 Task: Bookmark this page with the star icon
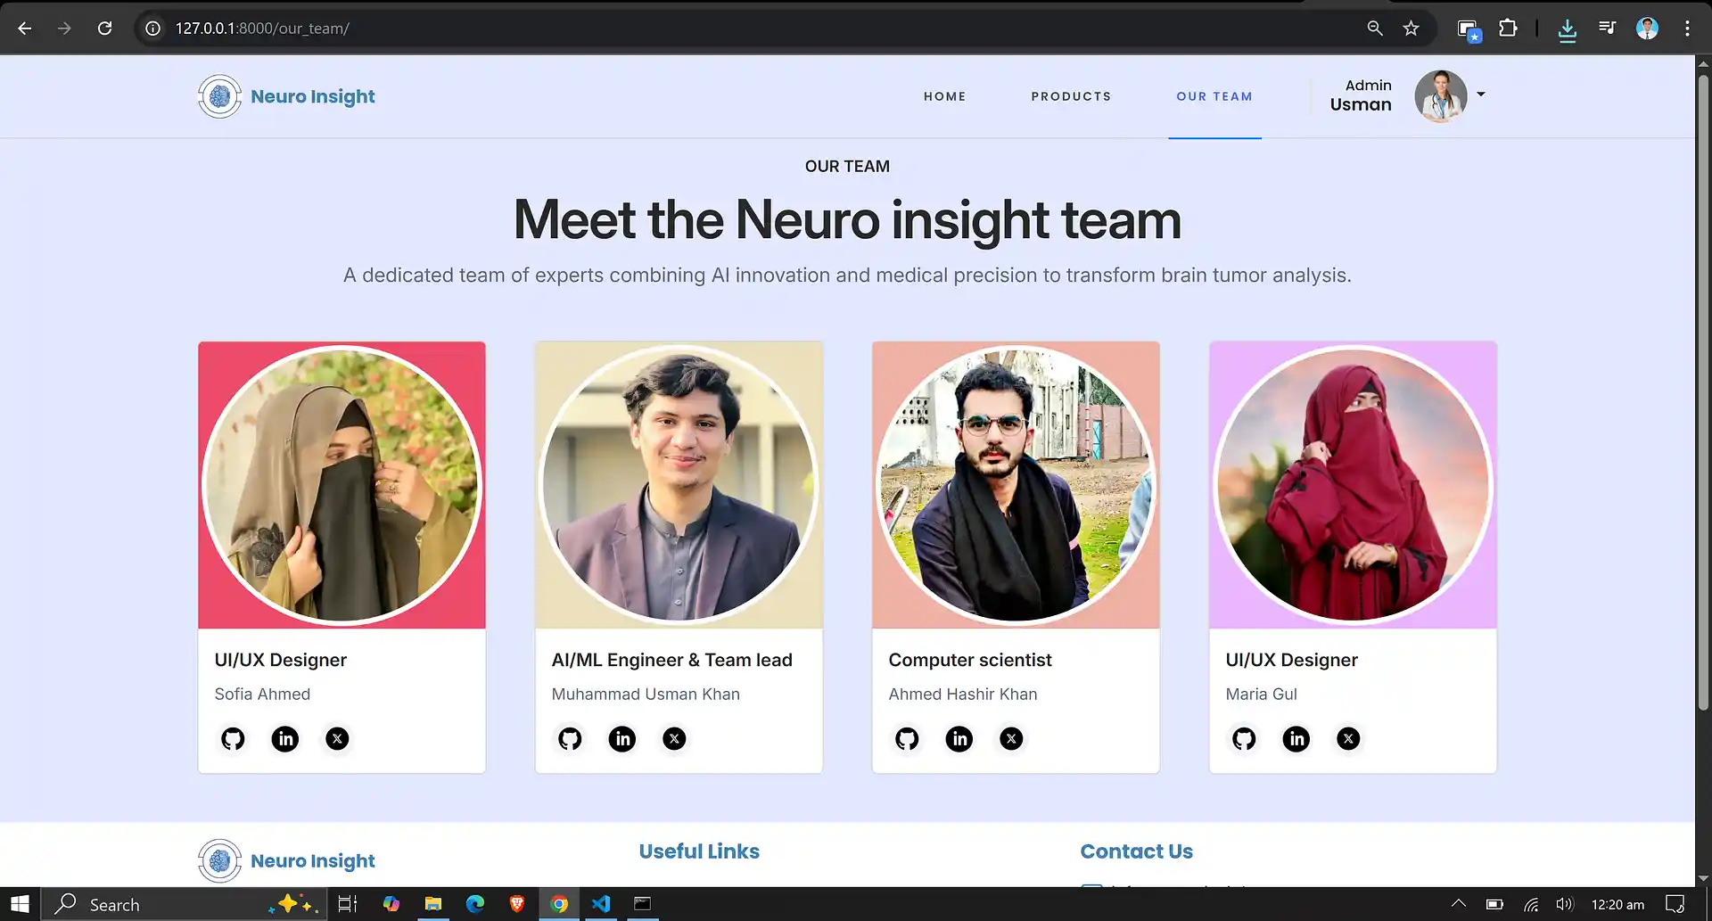pyautogui.click(x=1412, y=28)
